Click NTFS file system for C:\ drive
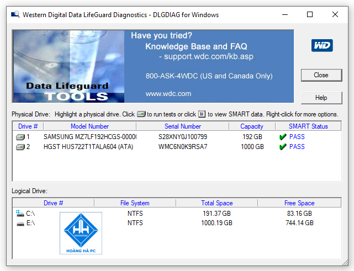Viewport: 354px width, 271px height. click(135, 214)
